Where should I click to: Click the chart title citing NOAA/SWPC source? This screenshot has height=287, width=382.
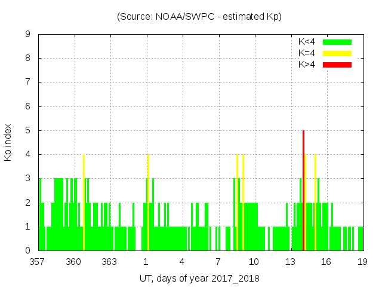pos(199,16)
